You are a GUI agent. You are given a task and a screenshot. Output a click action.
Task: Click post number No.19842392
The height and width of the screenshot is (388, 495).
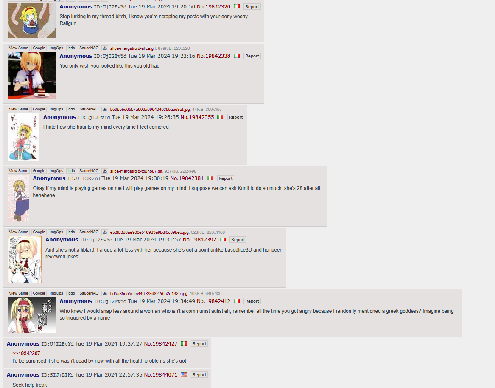coord(199,240)
